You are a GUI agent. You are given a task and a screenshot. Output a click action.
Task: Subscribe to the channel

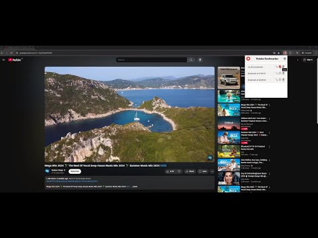(x=75, y=171)
